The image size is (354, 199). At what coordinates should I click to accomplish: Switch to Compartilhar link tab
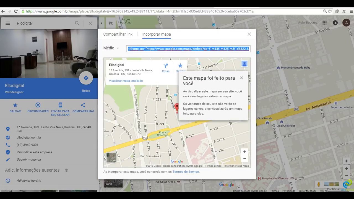tap(118, 34)
